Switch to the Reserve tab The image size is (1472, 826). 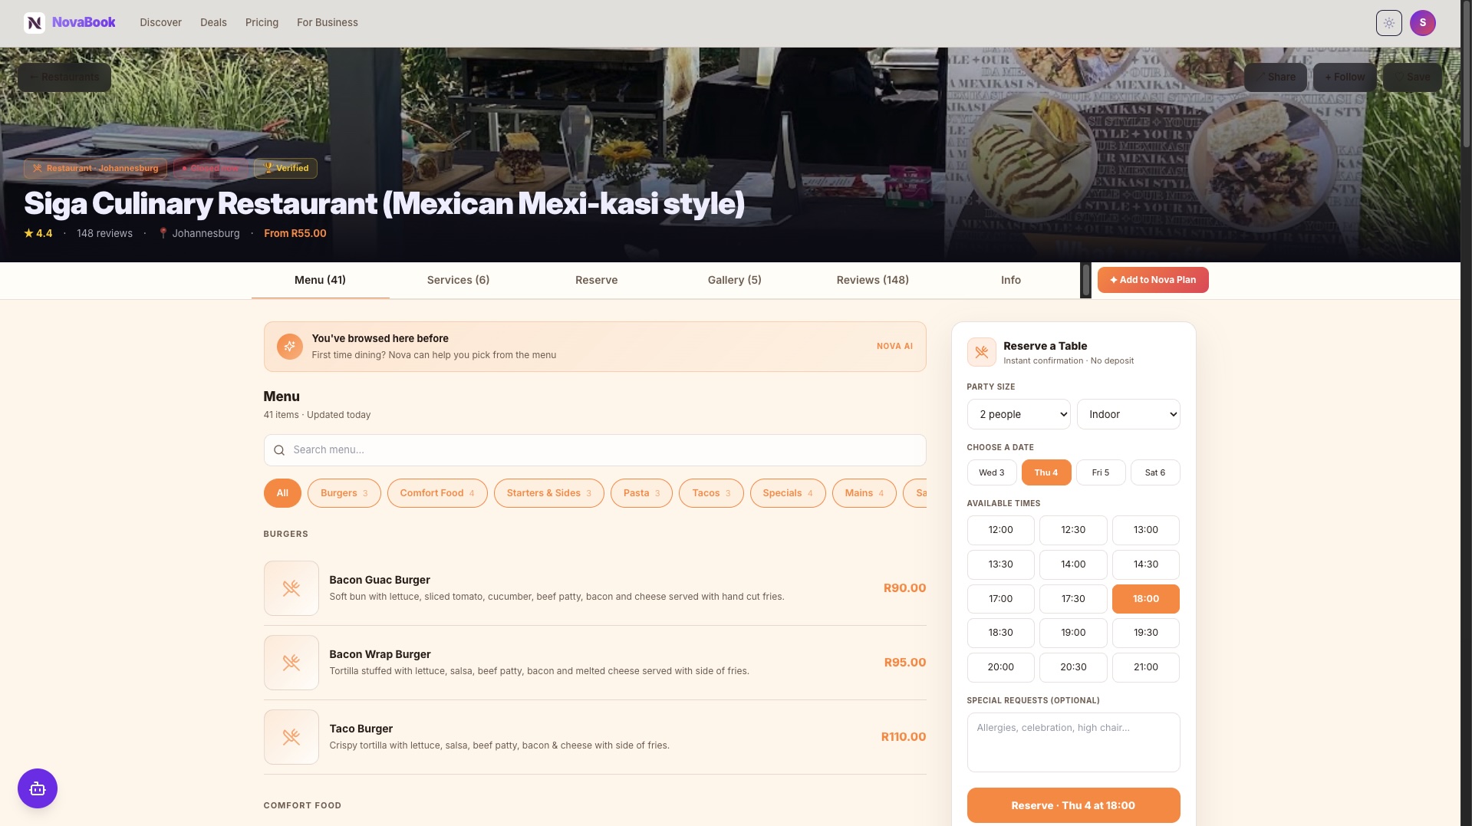click(x=597, y=280)
